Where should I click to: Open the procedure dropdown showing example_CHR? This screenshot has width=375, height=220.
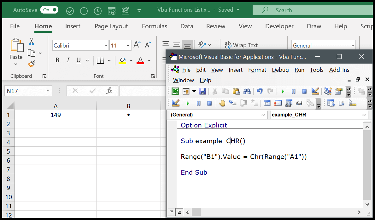coord(319,115)
